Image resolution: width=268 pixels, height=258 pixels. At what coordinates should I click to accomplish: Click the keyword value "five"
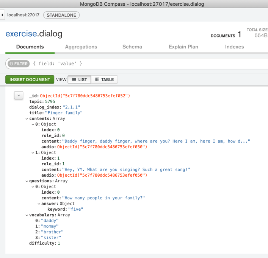click(x=76, y=209)
